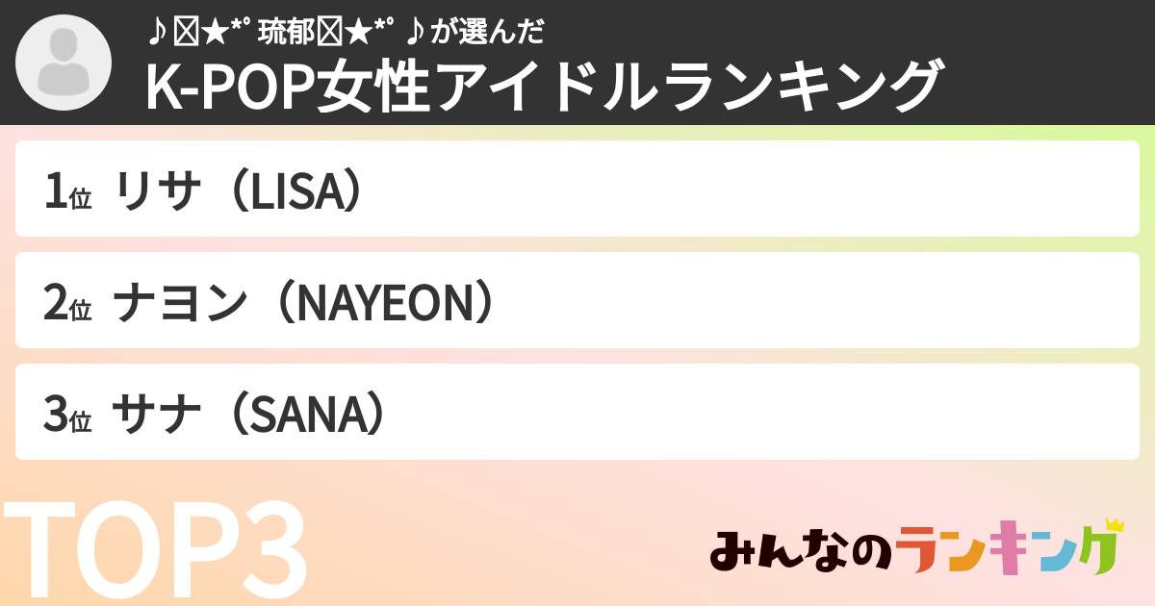Click the first music note before 琉郁
This screenshot has width=1155, height=606.
pyautogui.click(x=157, y=33)
